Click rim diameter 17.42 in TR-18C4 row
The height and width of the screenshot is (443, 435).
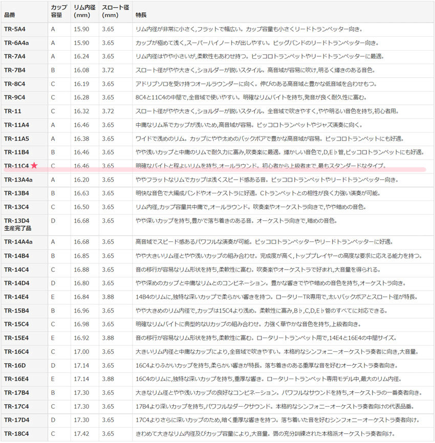81,434
